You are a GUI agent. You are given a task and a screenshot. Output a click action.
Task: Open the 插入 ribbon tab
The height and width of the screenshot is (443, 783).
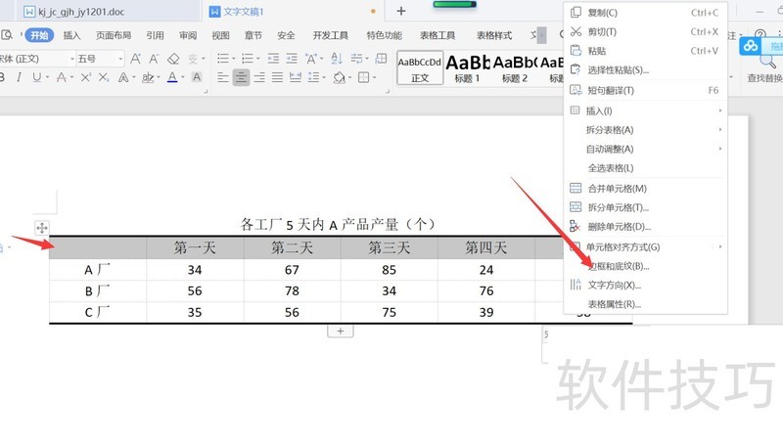(71, 35)
